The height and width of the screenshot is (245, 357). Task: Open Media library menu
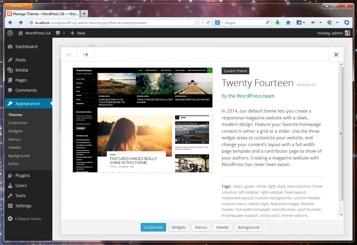[x=29, y=70]
